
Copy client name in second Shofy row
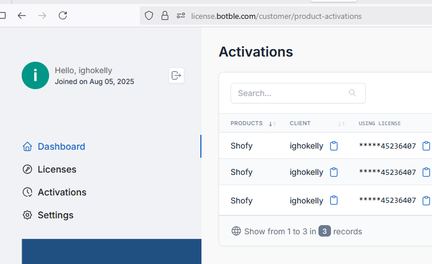click(x=334, y=172)
